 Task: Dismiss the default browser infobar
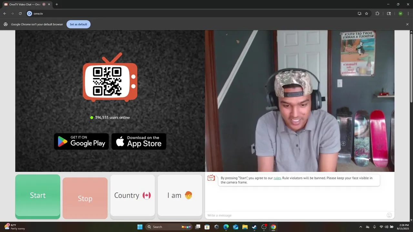point(407,24)
